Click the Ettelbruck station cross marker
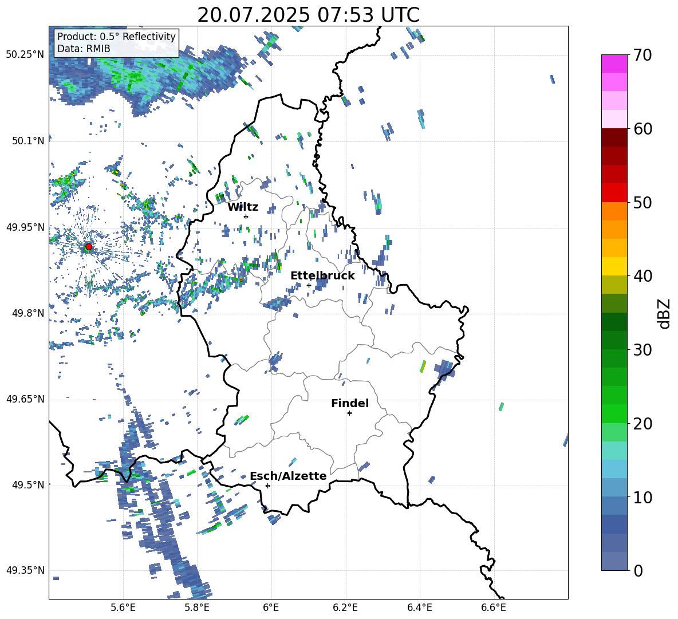Screen dimensions: 678x619 [x=309, y=285]
